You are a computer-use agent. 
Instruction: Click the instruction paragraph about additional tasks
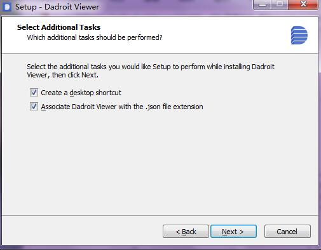[151, 70]
